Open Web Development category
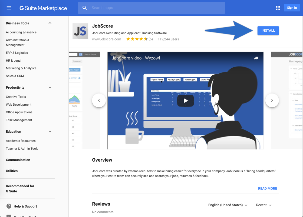The width and height of the screenshot is (303, 217). pyautogui.click(x=19, y=105)
